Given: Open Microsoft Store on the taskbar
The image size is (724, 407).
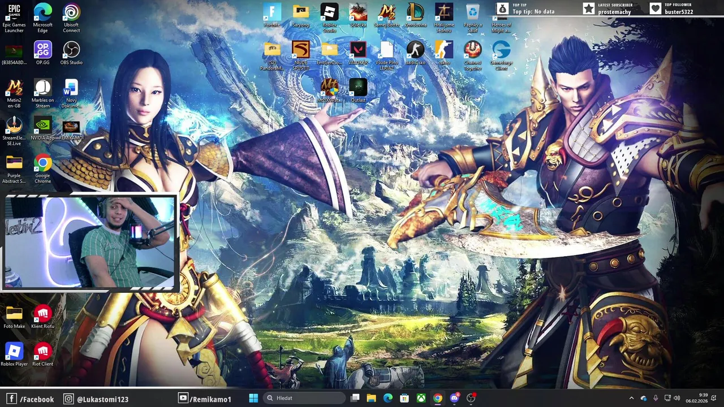Looking at the screenshot, I should coord(404,398).
